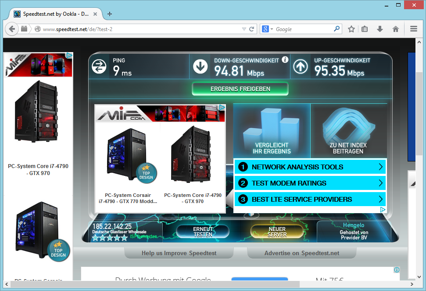Click Help us Improve Speedtest
Screen dimensions: 426x291
tap(179, 253)
